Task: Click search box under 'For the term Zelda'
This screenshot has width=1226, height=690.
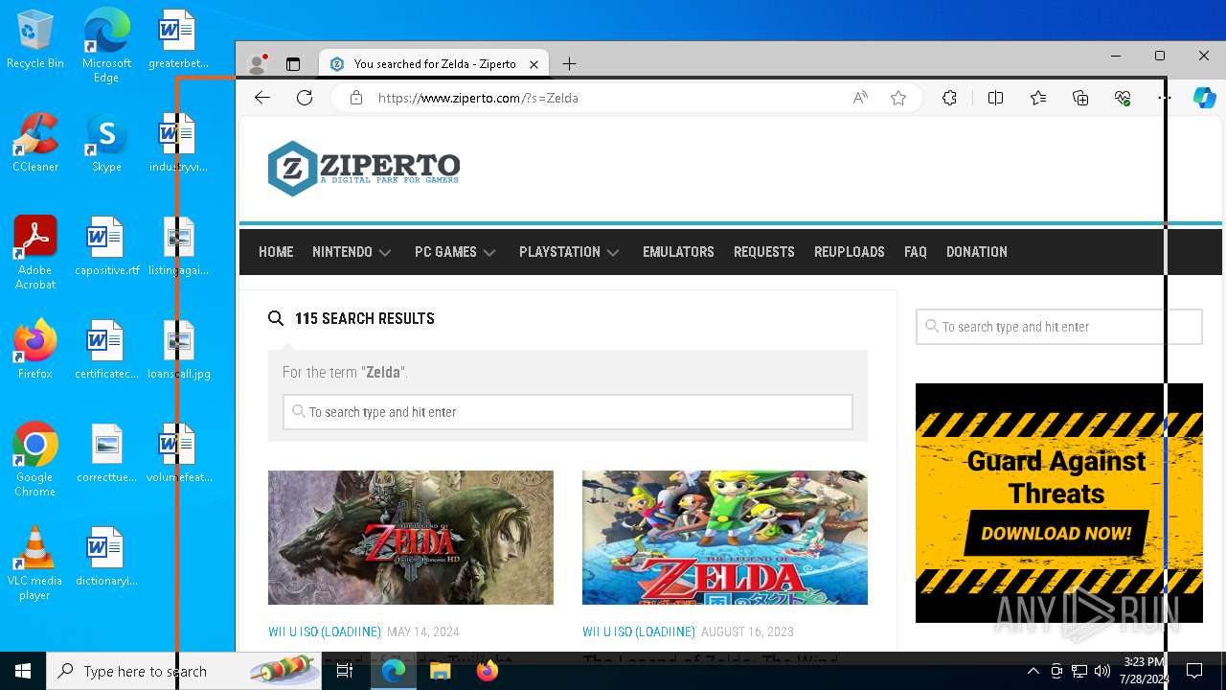Action: (568, 412)
